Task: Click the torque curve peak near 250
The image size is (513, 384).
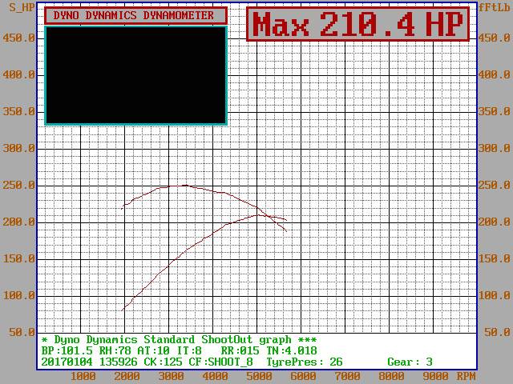Action: click(x=185, y=186)
